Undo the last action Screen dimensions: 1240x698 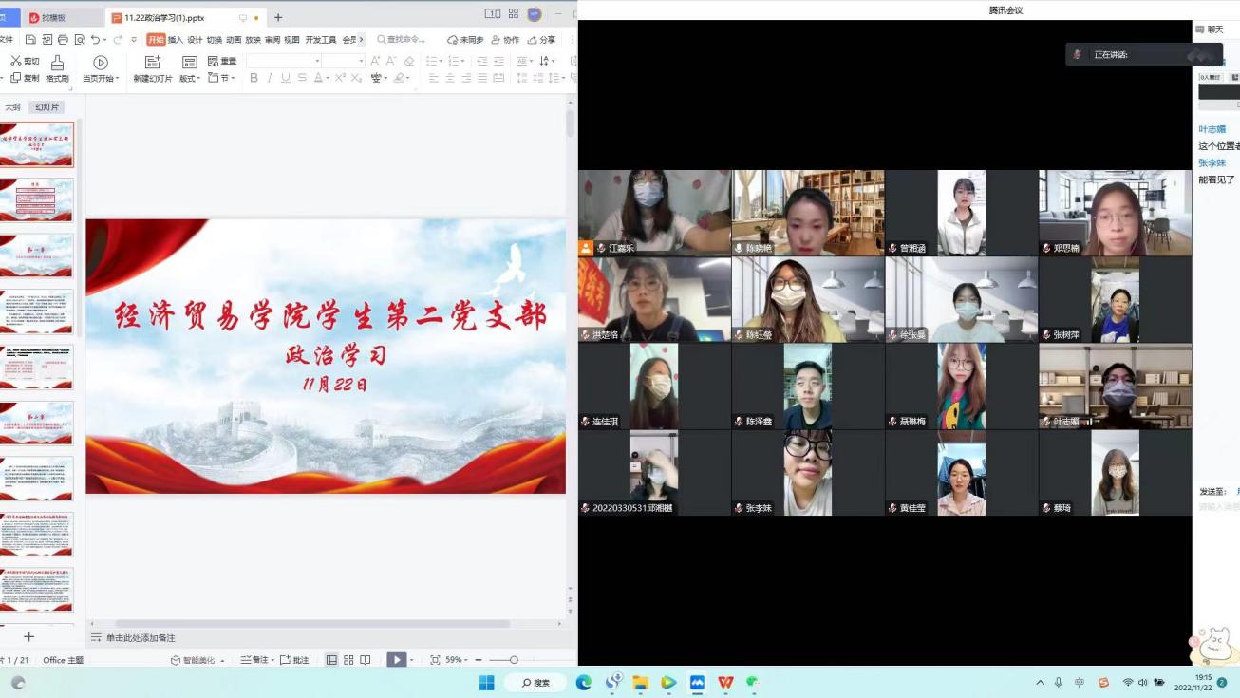coord(95,40)
